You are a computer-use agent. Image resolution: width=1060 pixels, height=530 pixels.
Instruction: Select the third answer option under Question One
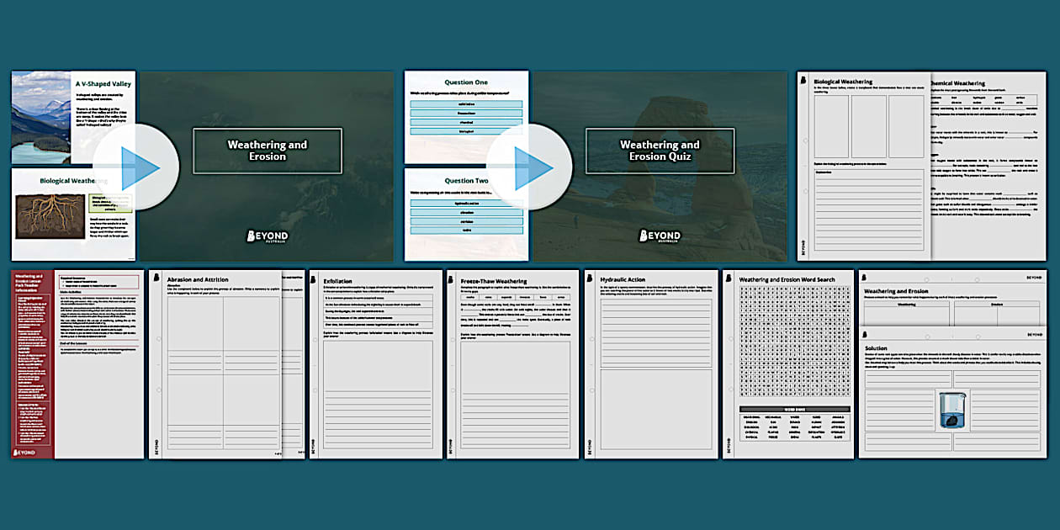click(x=466, y=122)
